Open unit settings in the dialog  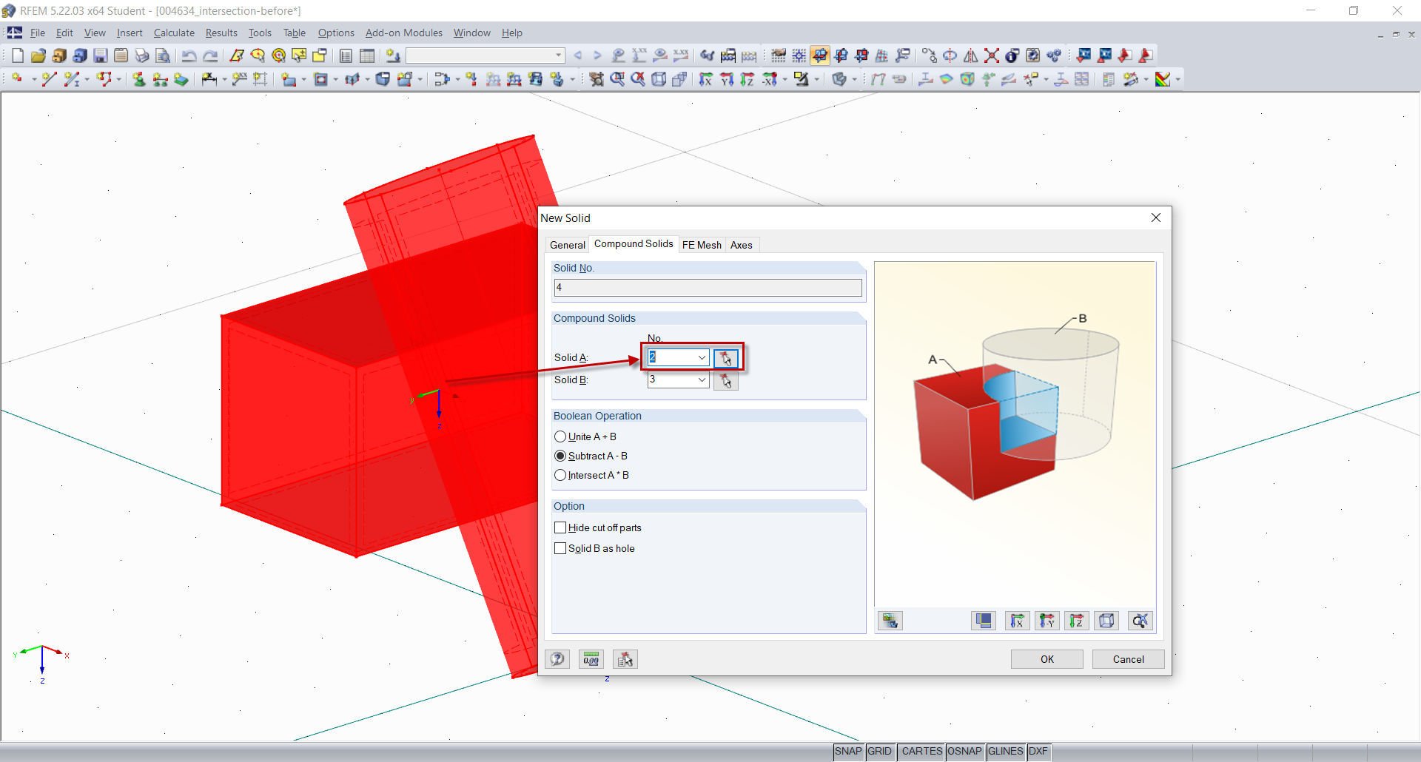click(591, 658)
